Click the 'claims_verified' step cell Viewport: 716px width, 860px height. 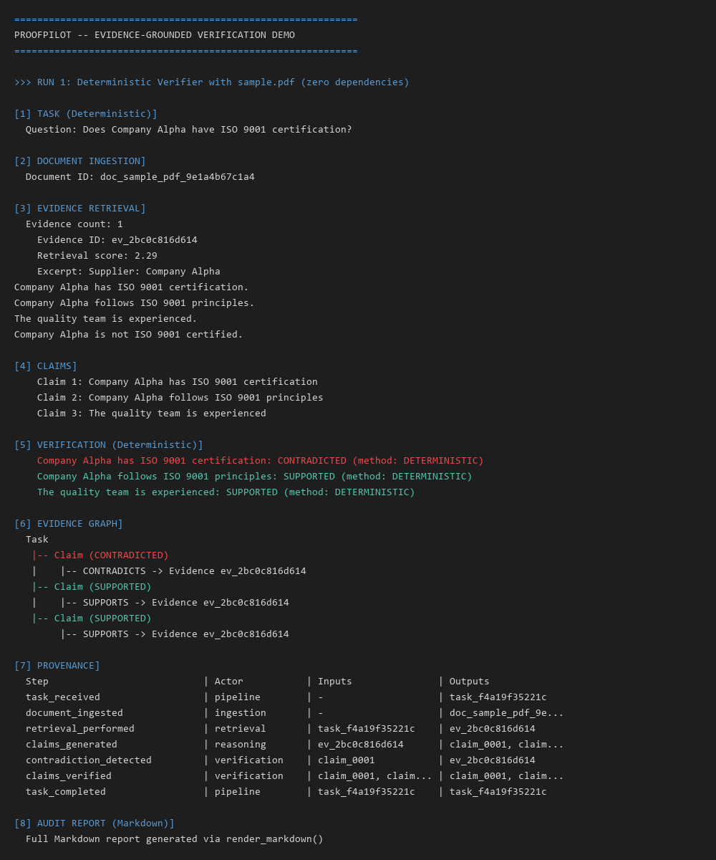tap(69, 775)
